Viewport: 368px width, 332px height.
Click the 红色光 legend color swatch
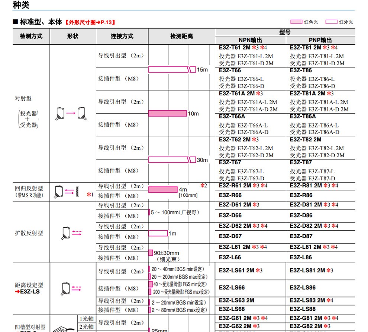296,22
